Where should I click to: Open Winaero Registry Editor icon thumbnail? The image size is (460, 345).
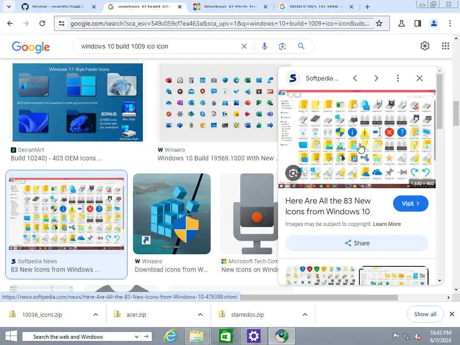click(x=172, y=214)
